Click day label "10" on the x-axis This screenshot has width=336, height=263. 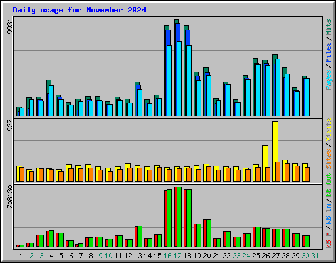[108, 256]
